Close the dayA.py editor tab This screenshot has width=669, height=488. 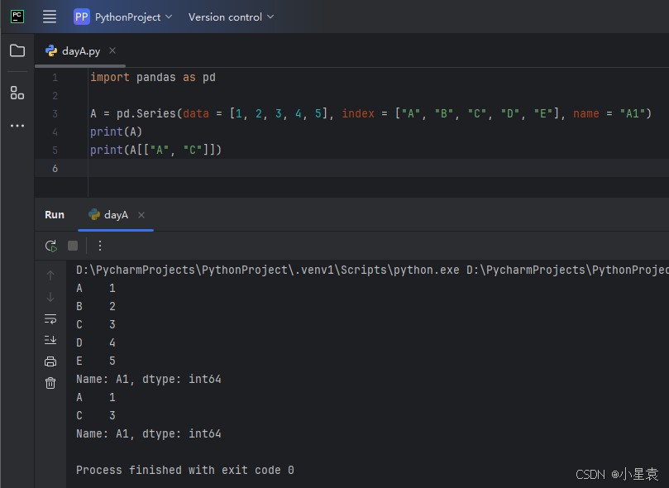112,50
